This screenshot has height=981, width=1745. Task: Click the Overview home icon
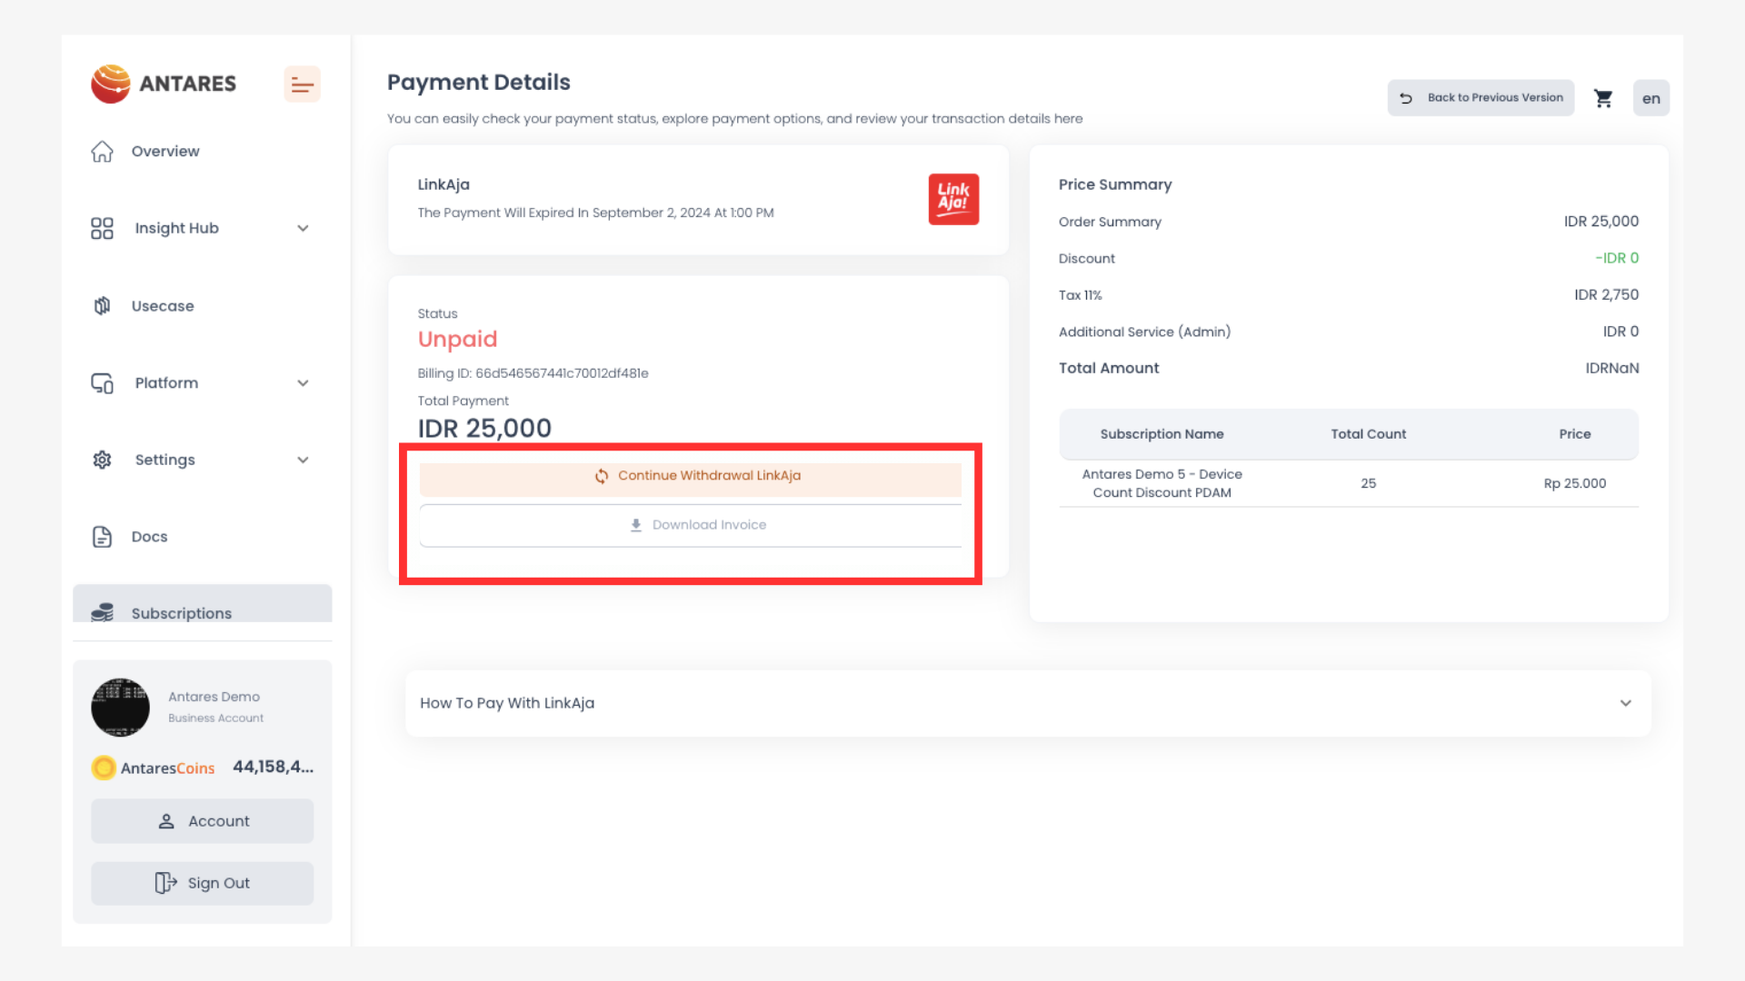(x=102, y=152)
